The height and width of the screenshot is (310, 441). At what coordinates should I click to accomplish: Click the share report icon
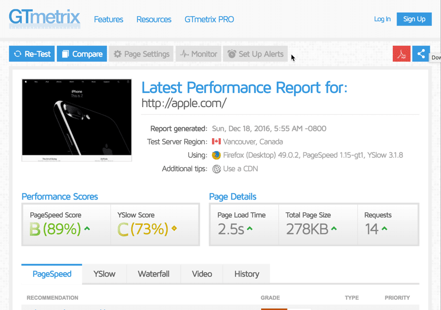421,54
